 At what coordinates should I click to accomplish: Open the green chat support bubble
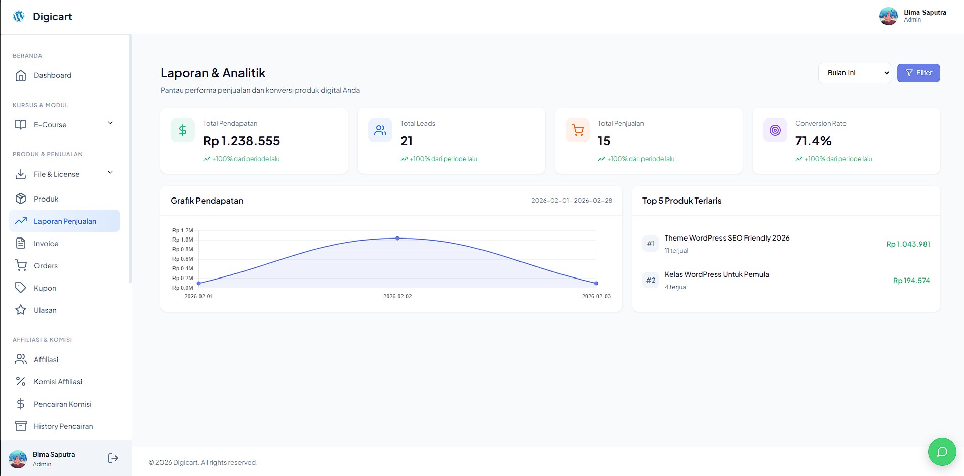coord(942,452)
